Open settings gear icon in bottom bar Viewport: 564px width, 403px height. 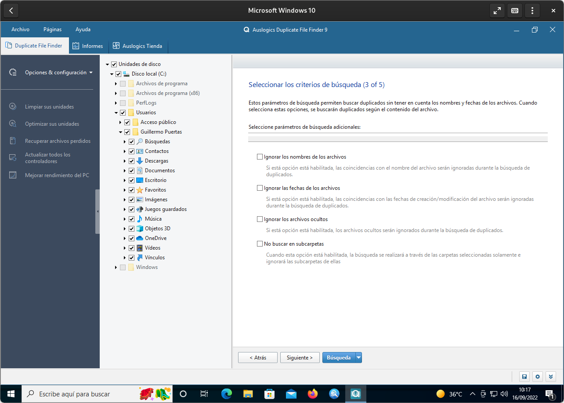(538, 377)
